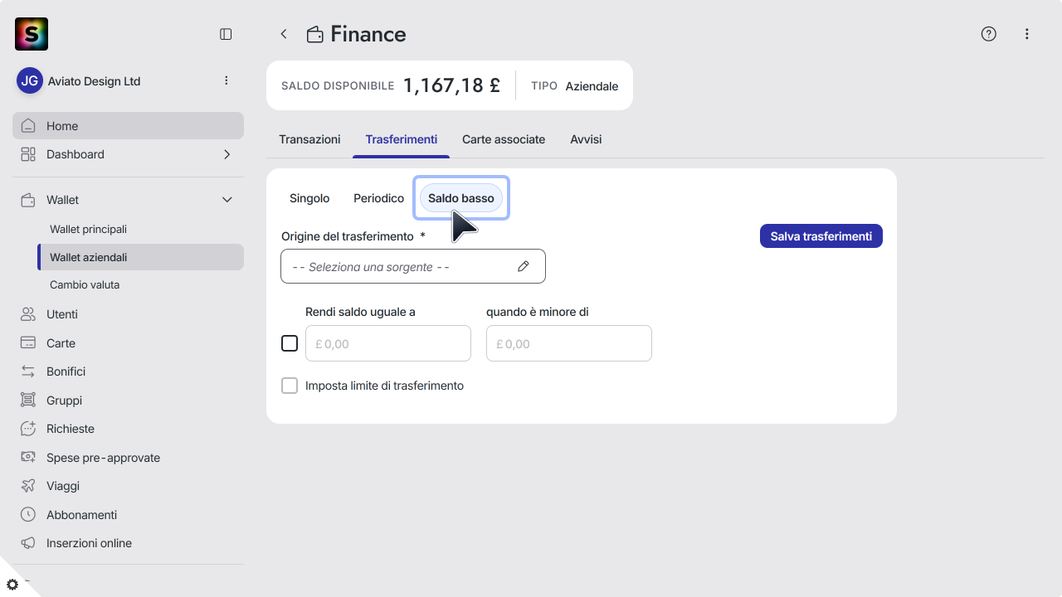
Task: Click the Gruppi icon
Action: coord(28,400)
